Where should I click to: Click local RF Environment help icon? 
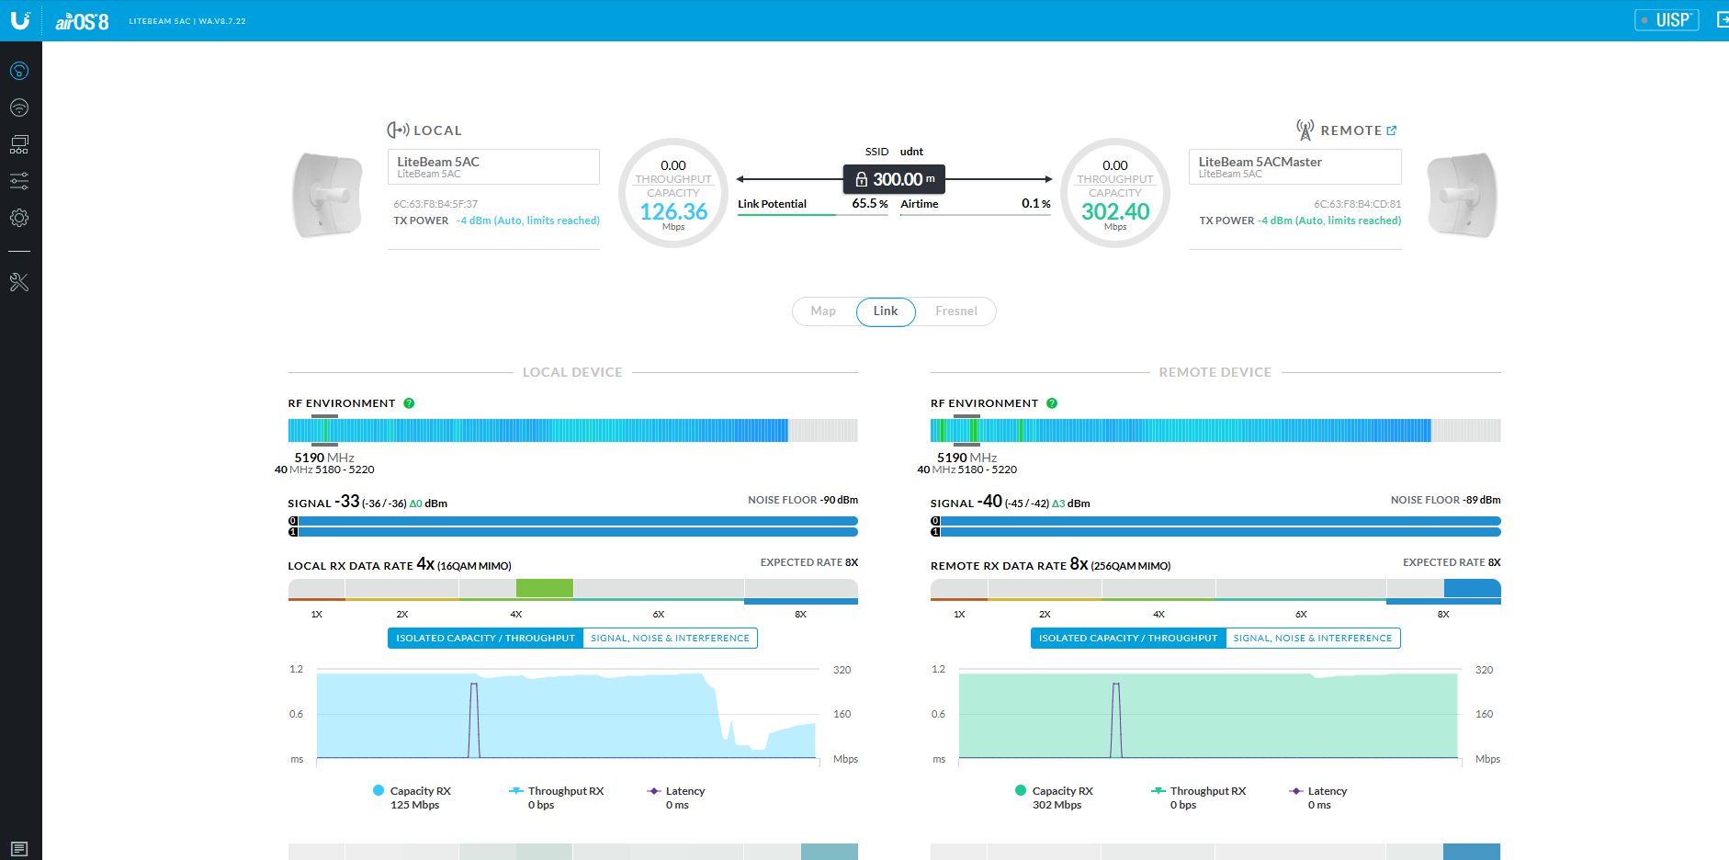pyautogui.click(x=409, y=403)
